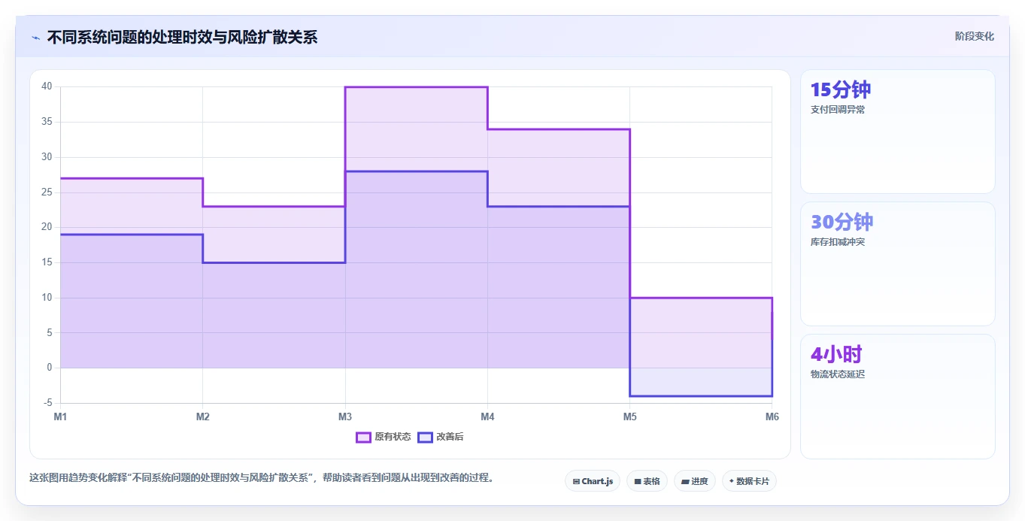Click the purple 原有状态 legend swatch
The height and width of the screenshot is (521, 1025).
[363, 437]
